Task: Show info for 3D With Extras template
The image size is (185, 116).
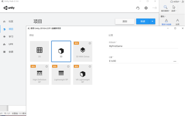Action: (x=90, y=43)
